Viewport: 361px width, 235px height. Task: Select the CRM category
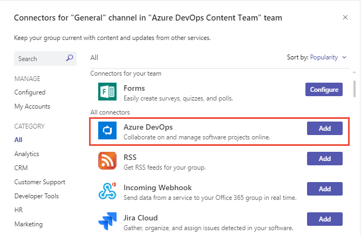click(21, 168)
